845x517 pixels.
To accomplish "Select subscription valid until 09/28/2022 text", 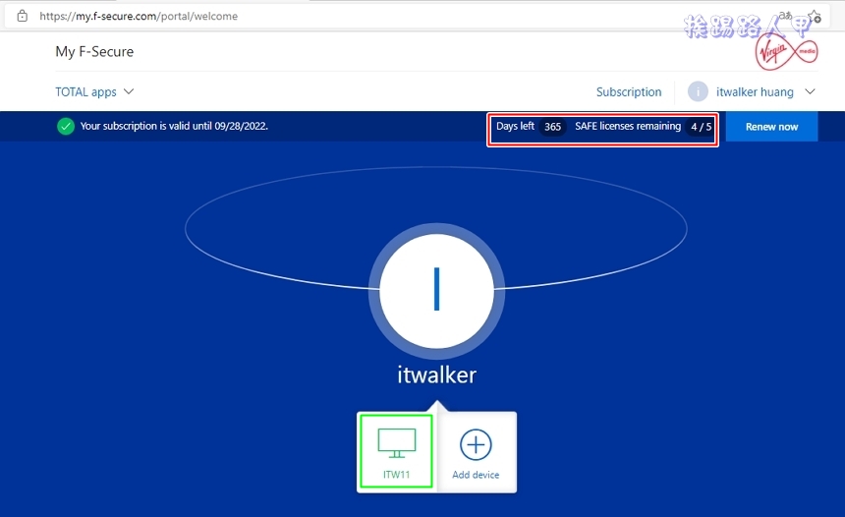I will (x=174, y=126).
